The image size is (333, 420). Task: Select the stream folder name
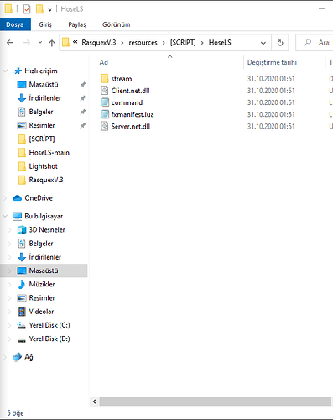(x=122, y=79)
